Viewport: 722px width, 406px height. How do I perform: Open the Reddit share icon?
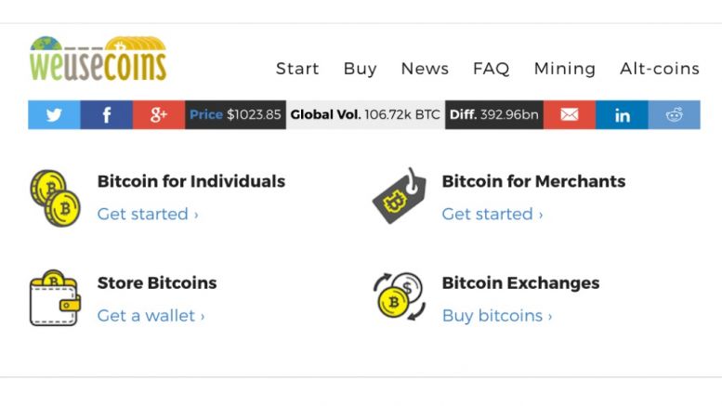click(x=674, y=114)
